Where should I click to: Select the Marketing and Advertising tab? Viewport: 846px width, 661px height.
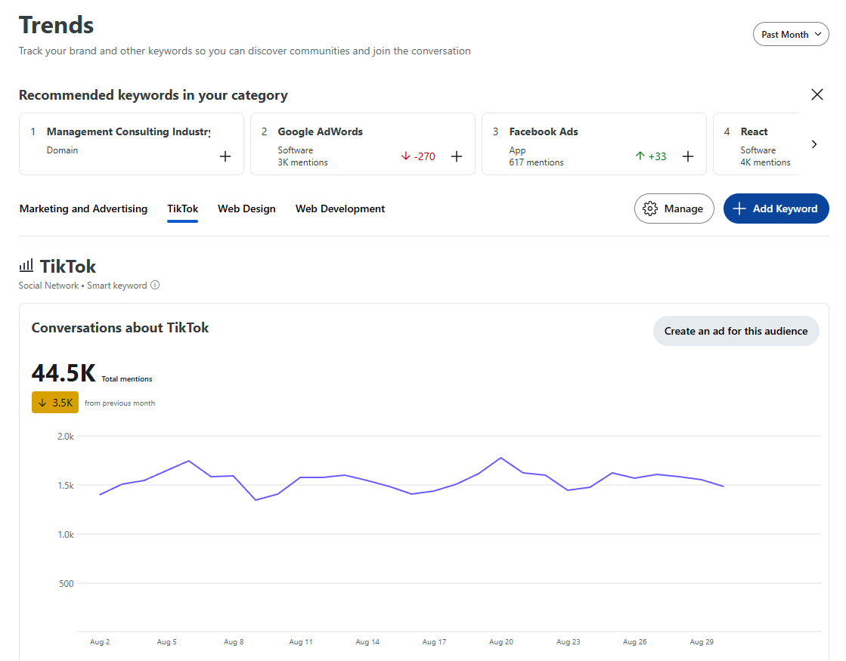83,208
